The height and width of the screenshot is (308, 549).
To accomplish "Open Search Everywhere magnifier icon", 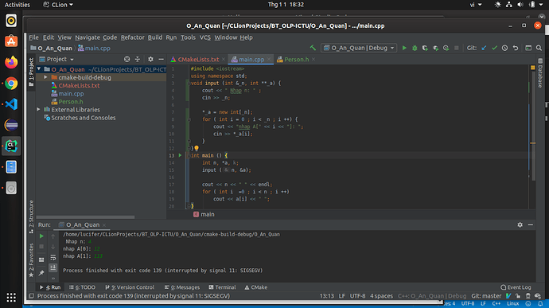I will (x=539, y=48).
